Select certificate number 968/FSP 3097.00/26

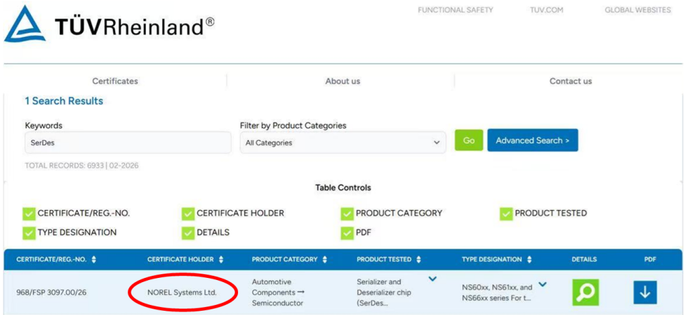pos(51,293)
